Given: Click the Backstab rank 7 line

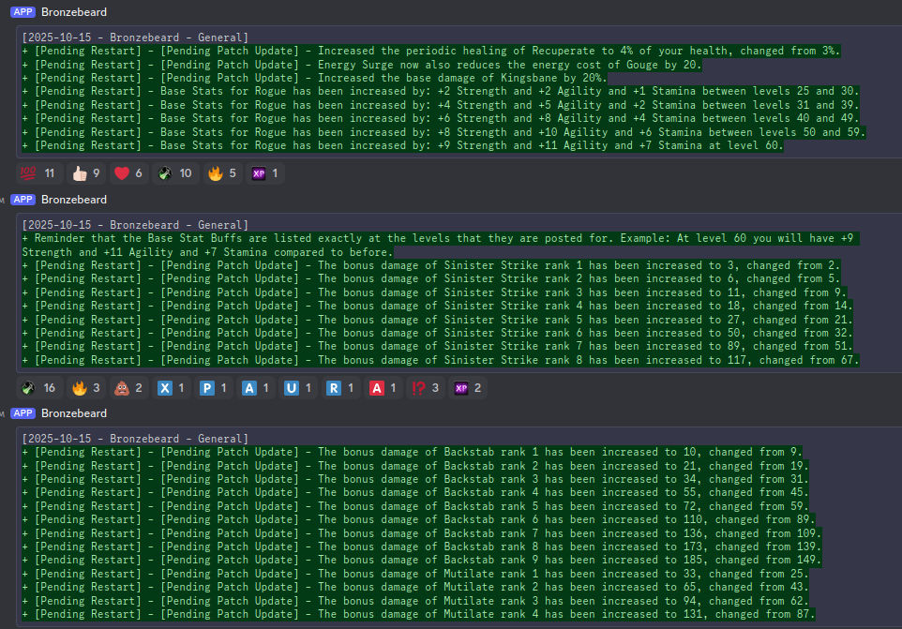Looking at the screenshot, I should click(x=422, y=533).
